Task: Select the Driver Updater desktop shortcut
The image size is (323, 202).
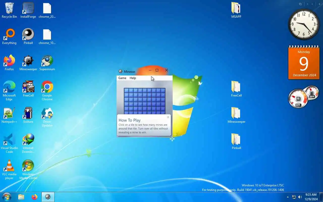Action: tap(47, 117)
